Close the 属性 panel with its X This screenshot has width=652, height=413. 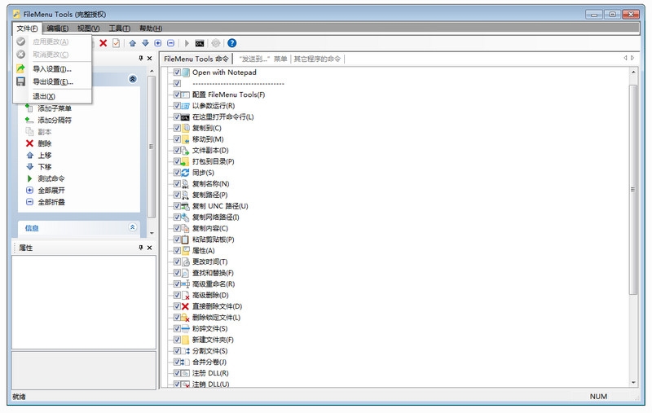[150, 248]
